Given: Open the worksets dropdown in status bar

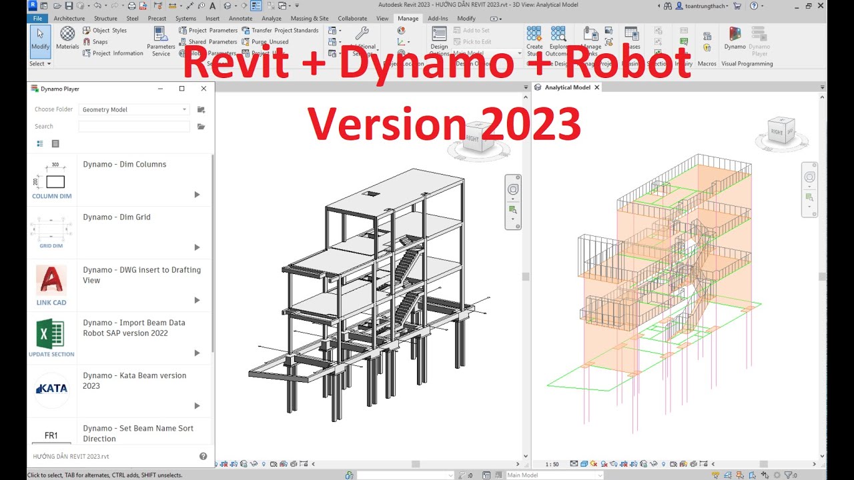Looking at the screenshot, I should click(406, 475).
